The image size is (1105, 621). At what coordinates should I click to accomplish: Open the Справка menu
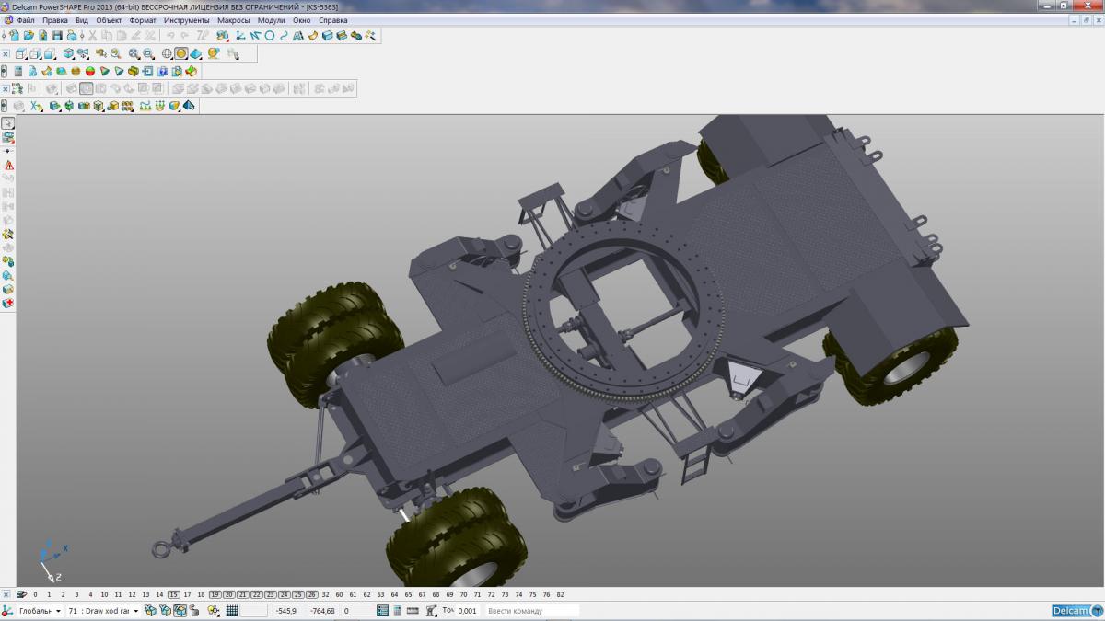(x=333, y=20)
